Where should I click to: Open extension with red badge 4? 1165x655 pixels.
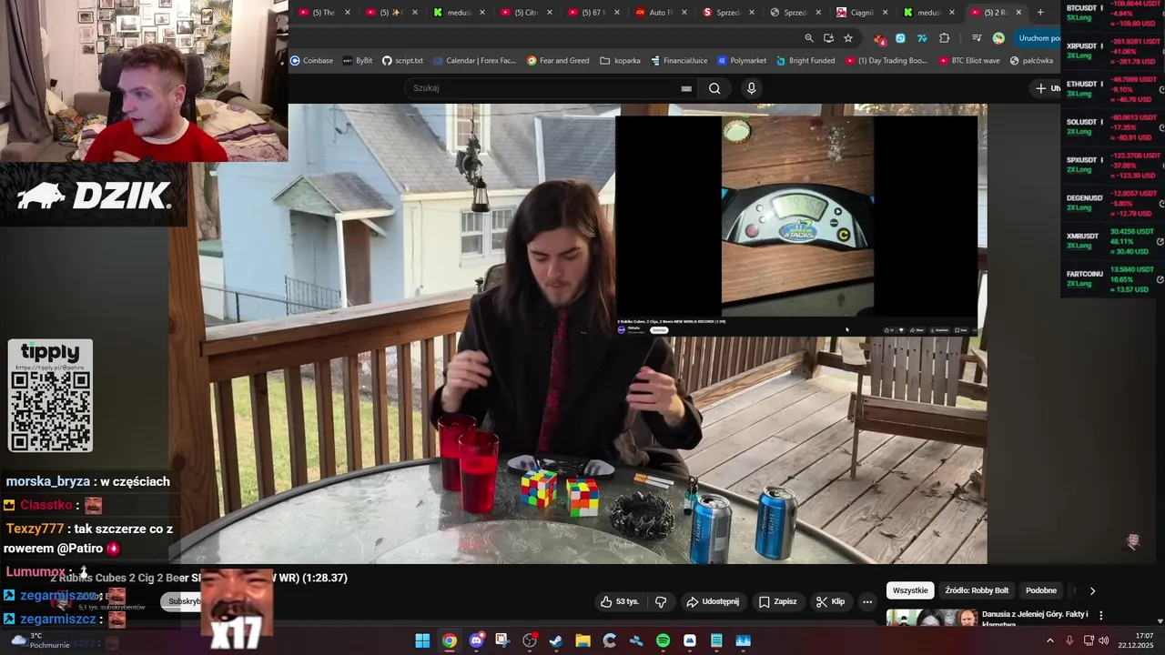[x=879, y=38]
